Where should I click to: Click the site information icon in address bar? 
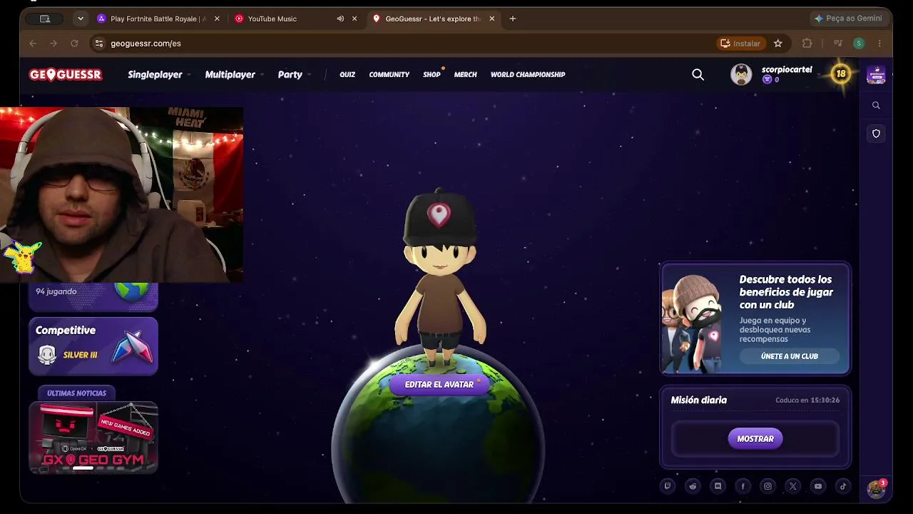99,44
